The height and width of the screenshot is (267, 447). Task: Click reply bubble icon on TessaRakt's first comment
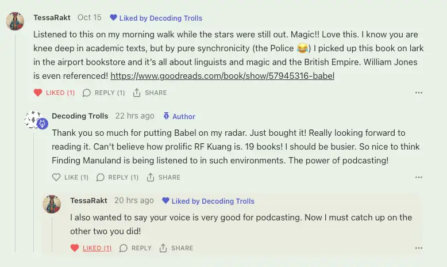coord(87,93)
